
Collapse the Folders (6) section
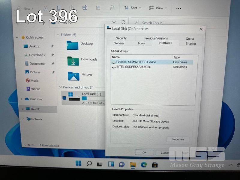58,35
